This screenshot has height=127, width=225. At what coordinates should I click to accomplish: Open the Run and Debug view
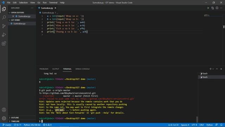coord(4,35)
